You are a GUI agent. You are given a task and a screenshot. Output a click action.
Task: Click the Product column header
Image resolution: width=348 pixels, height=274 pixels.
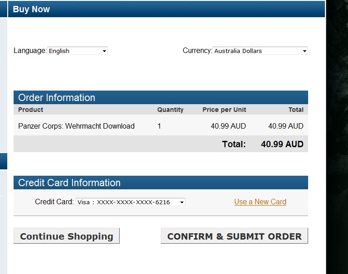tap(31, 110)
